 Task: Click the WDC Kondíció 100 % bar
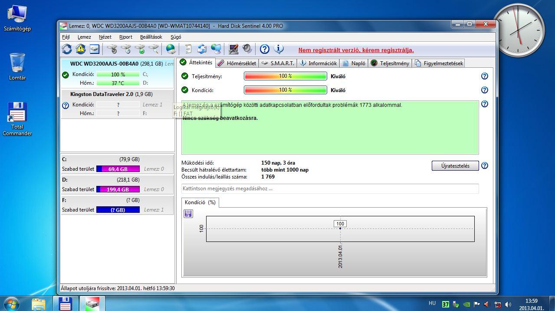pyautogui.click(x=118, y=74)
